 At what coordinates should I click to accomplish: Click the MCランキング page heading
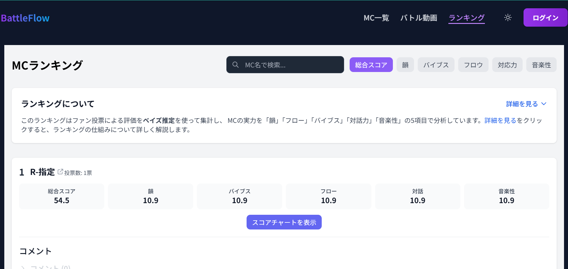[x=47, y=65]
